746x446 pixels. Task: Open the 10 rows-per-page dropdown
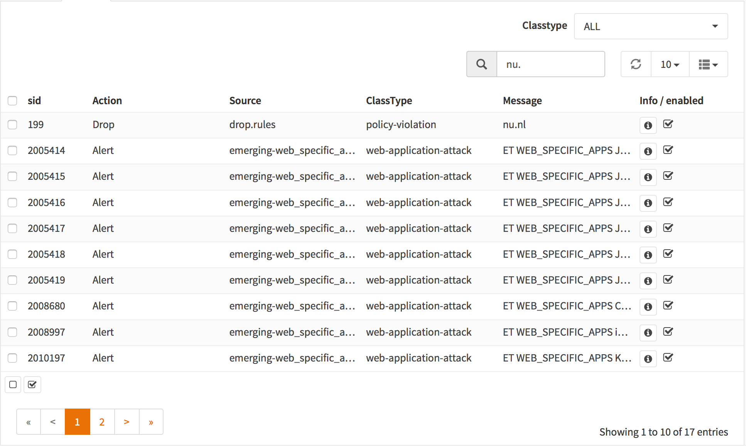[670, 64]
